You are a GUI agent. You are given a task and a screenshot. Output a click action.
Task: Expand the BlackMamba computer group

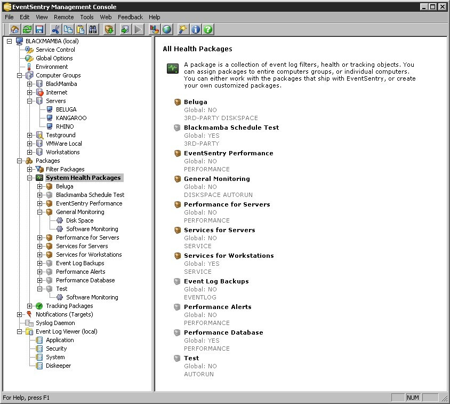pos(29,84)
